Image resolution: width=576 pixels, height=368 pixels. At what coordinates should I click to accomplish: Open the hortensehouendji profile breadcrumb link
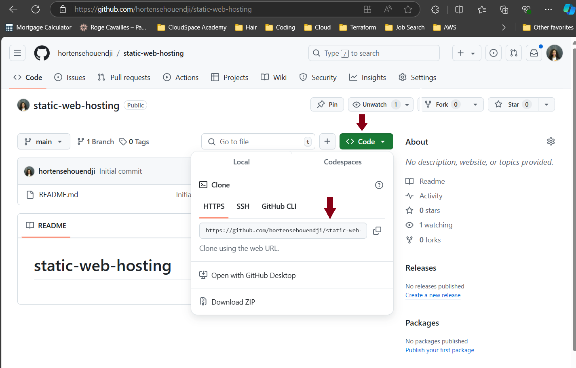pos(85,53)
